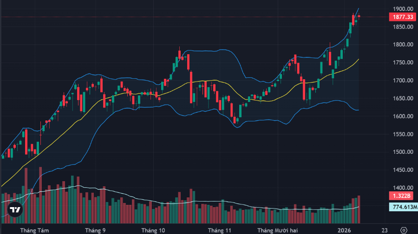Click 1650.00 price scale label
The width and height of the screenshot is (418, 234).
tap(402, 99)
